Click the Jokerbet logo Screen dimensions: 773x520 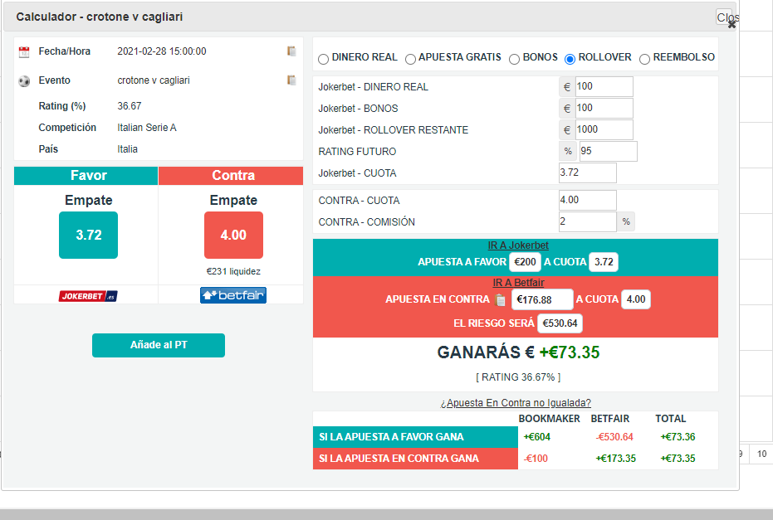88,296
